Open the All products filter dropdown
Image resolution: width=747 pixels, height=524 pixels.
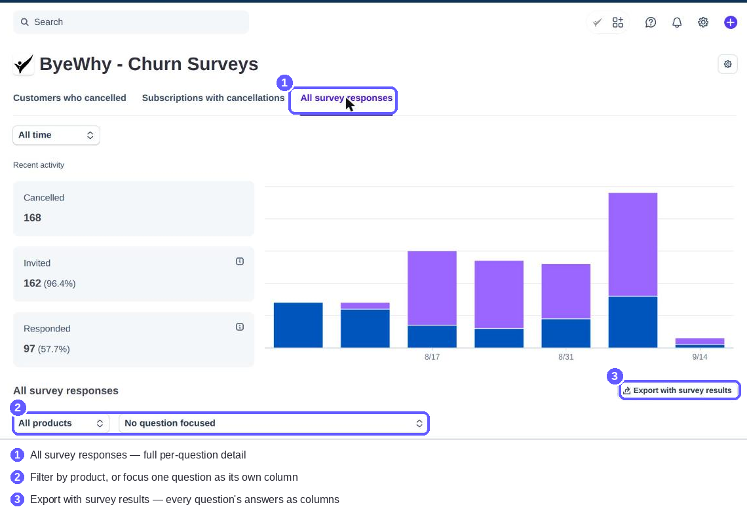click(x=61, y=424)
